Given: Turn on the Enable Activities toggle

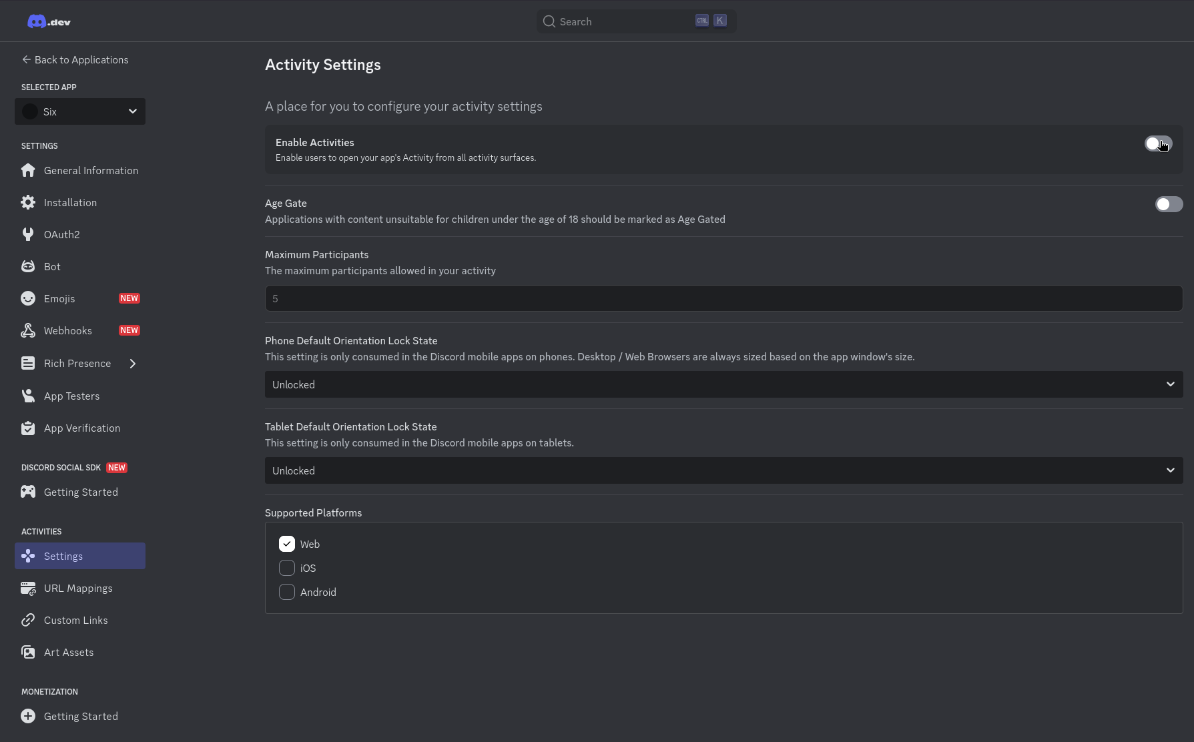Looking at the screenshot, I should click(x=1158, y=144).
